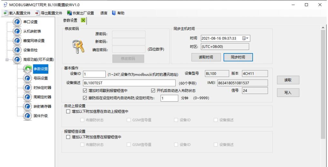This screenshot has height=167, width=328.
Task: Click the 设备ID input field
Action: [x=94, y=74]
